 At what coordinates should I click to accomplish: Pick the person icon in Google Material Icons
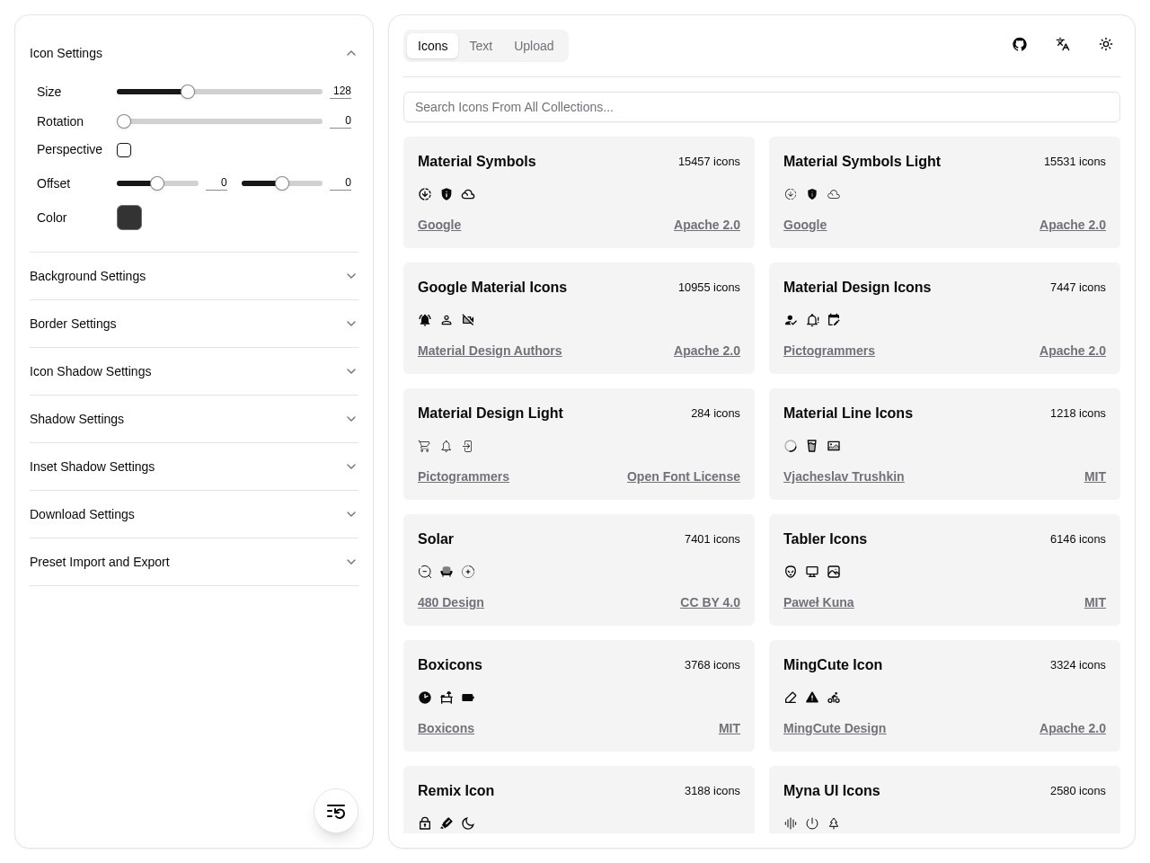[x=447, y=320]
